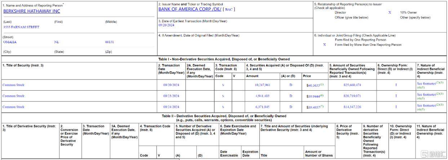Click transaction code S in 09/23/2024 row
This screenshot has height=160, width=448.
coord(223,96)
